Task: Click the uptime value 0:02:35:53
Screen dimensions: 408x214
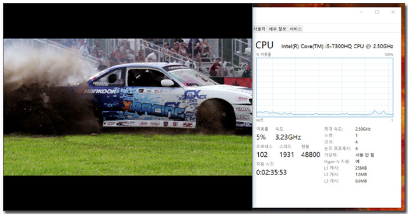Action: click(x=272, y=173)
